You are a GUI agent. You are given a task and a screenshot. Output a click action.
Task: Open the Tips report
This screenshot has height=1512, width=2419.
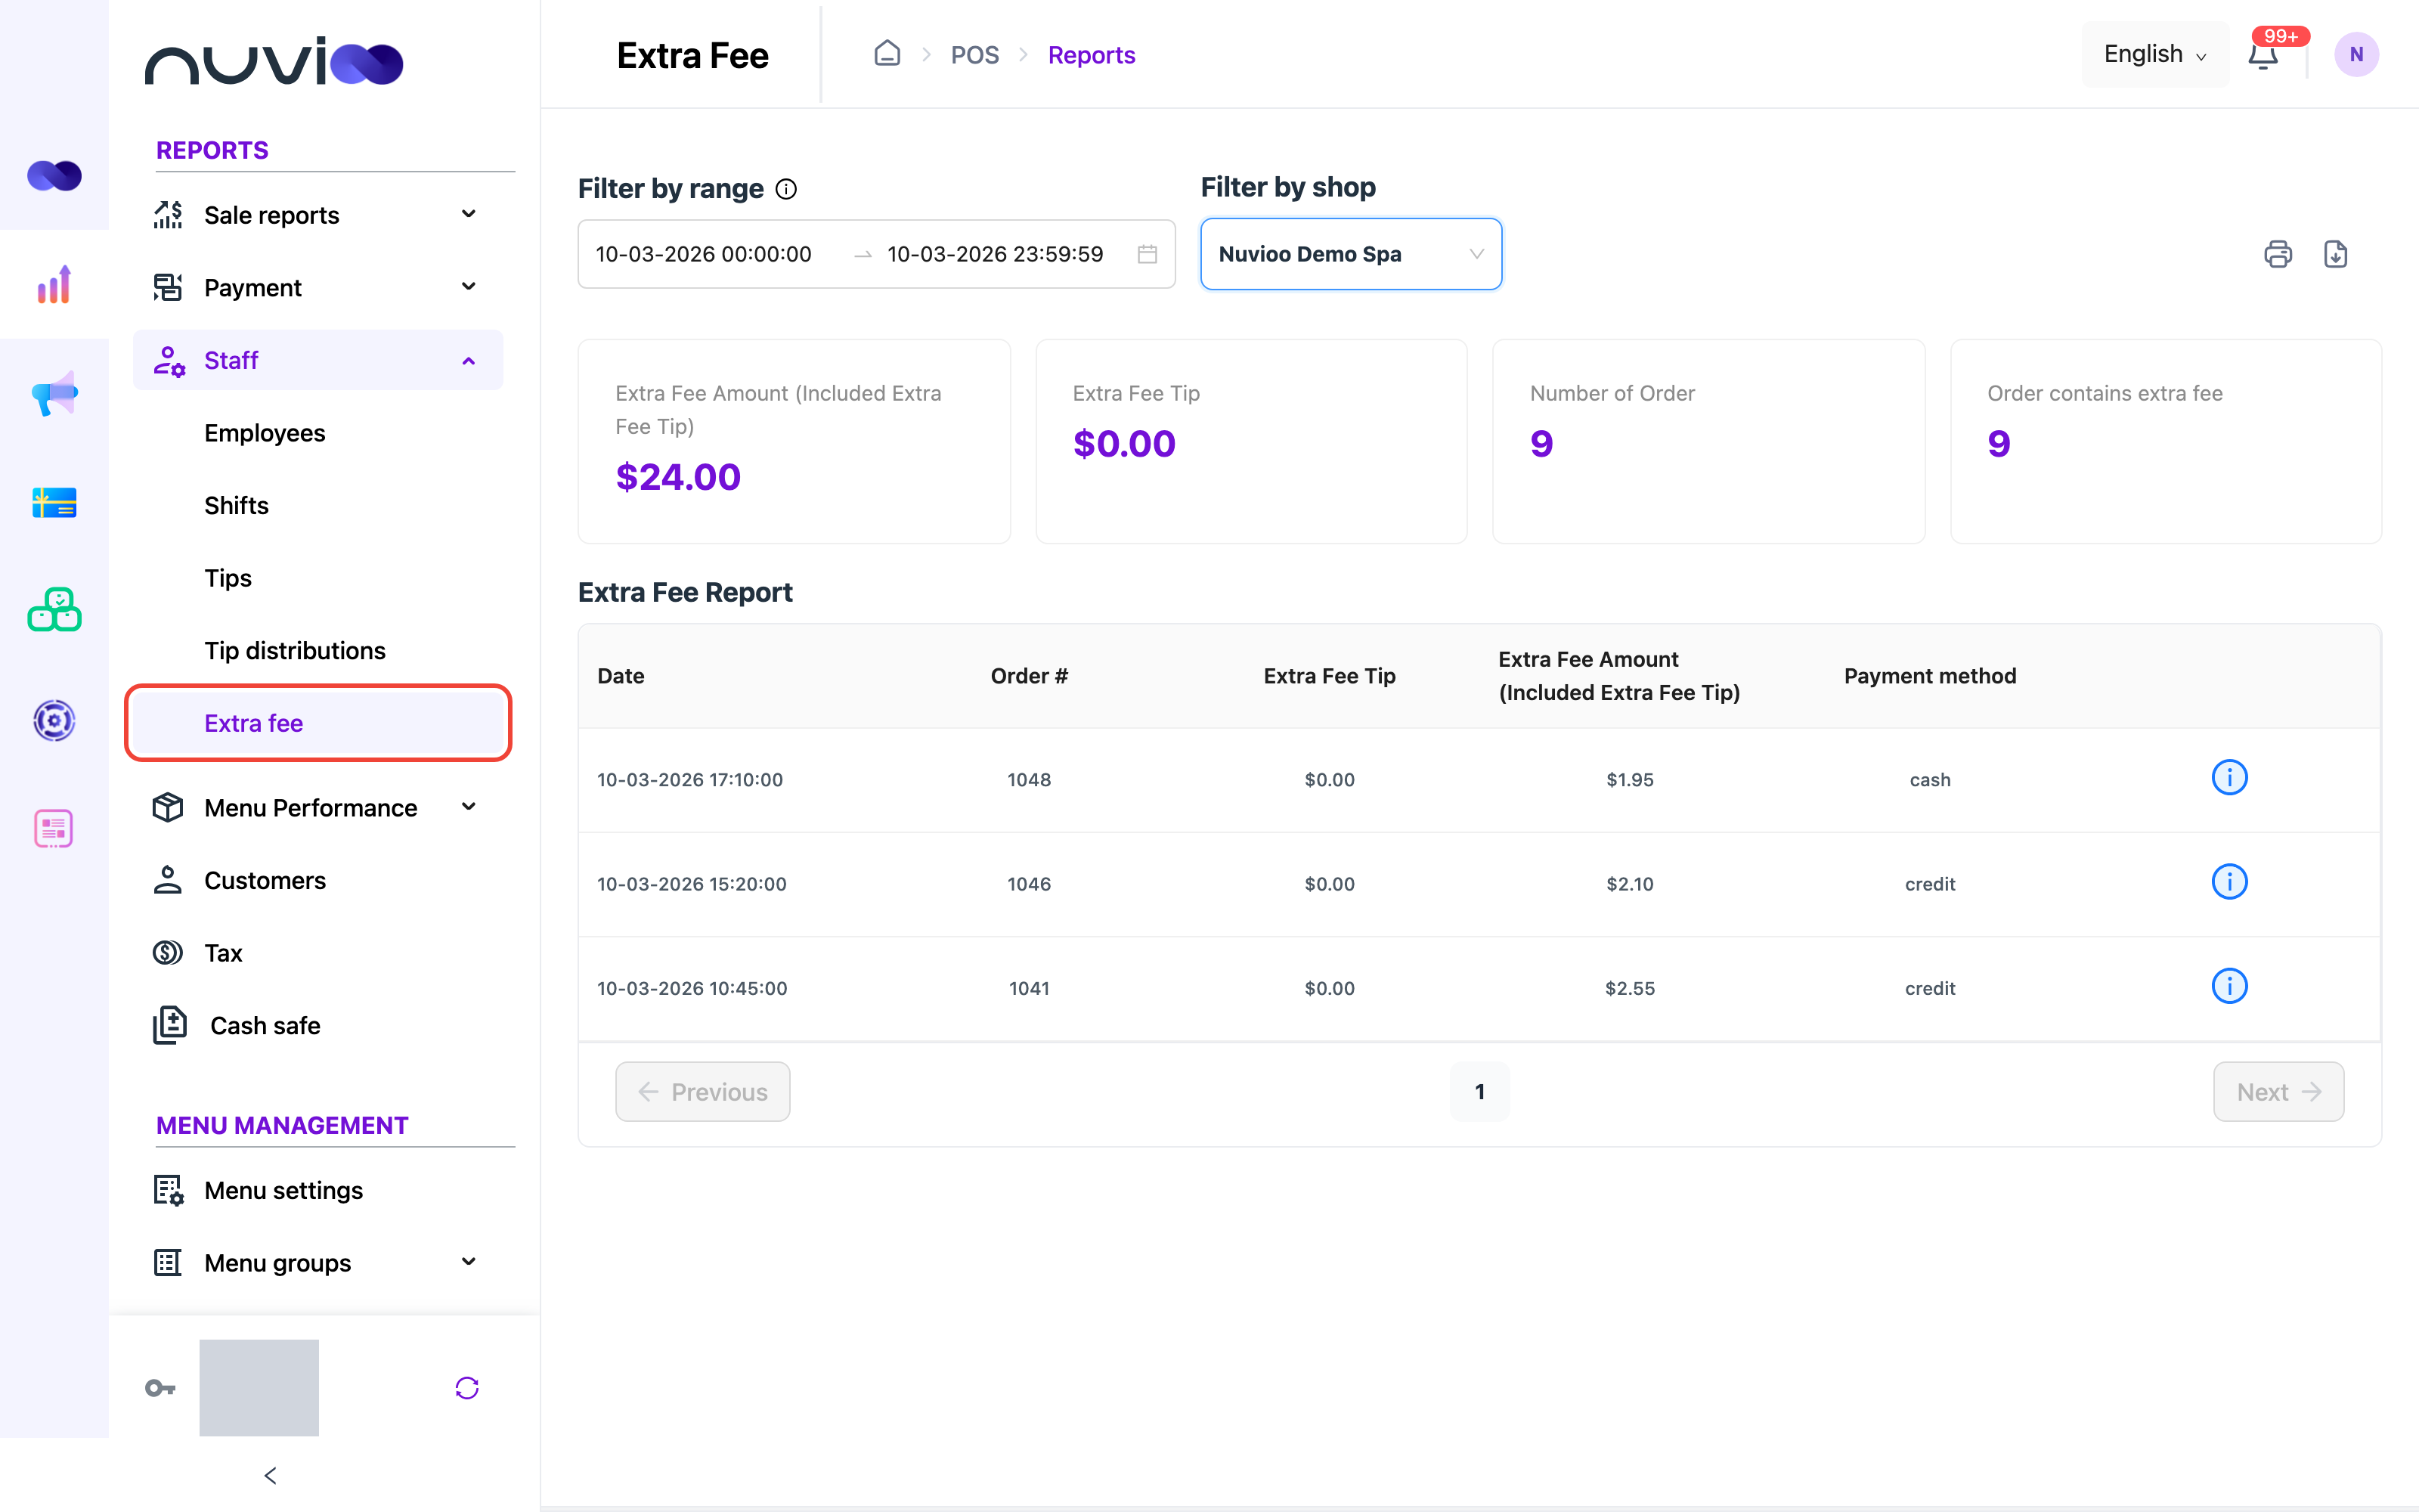(228, 578)
